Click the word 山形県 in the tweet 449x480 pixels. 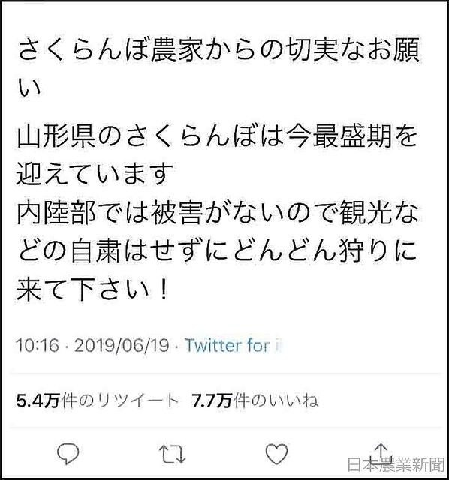pos(56,136)
